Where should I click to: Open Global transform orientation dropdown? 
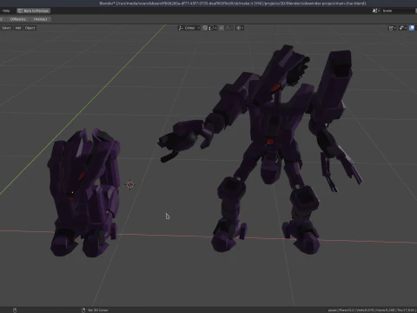click(x=189, y=28)
